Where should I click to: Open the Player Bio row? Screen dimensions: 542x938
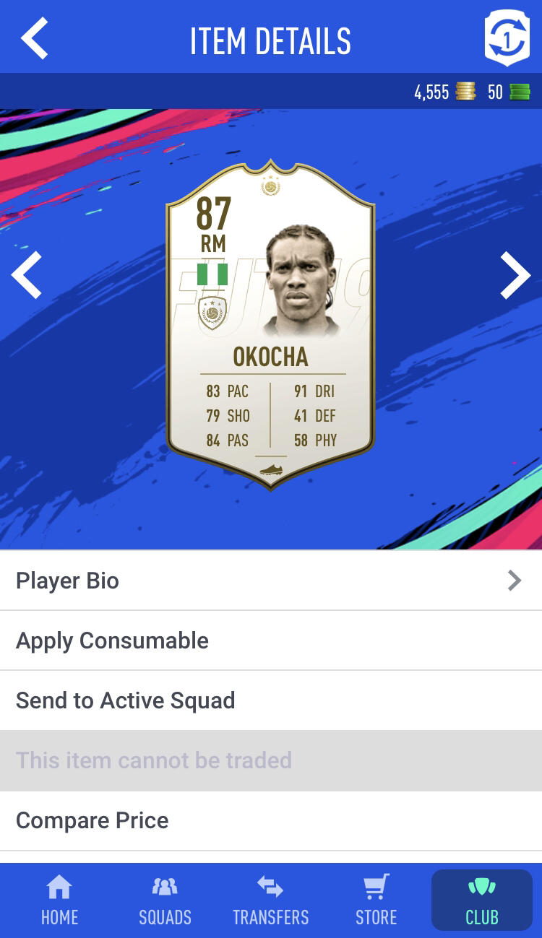[271, 581]
